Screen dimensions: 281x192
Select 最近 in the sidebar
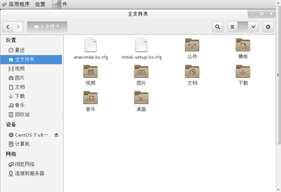pos(31,50)
